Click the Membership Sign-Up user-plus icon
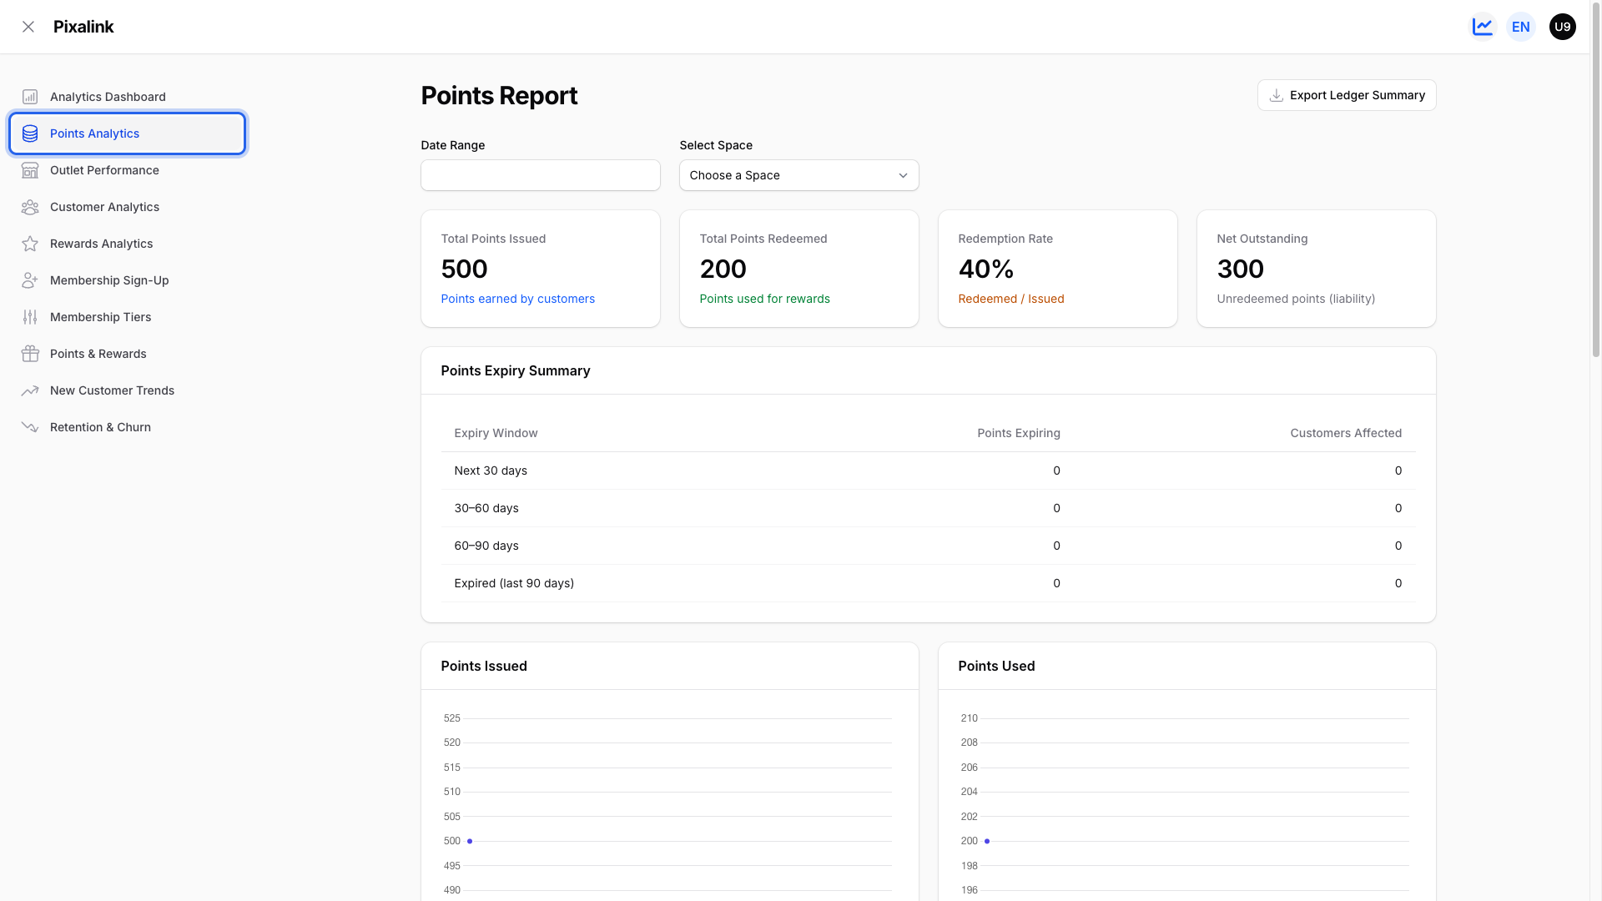 30,280
